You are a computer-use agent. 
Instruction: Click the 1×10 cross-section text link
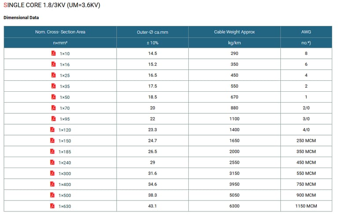(65, 54)
